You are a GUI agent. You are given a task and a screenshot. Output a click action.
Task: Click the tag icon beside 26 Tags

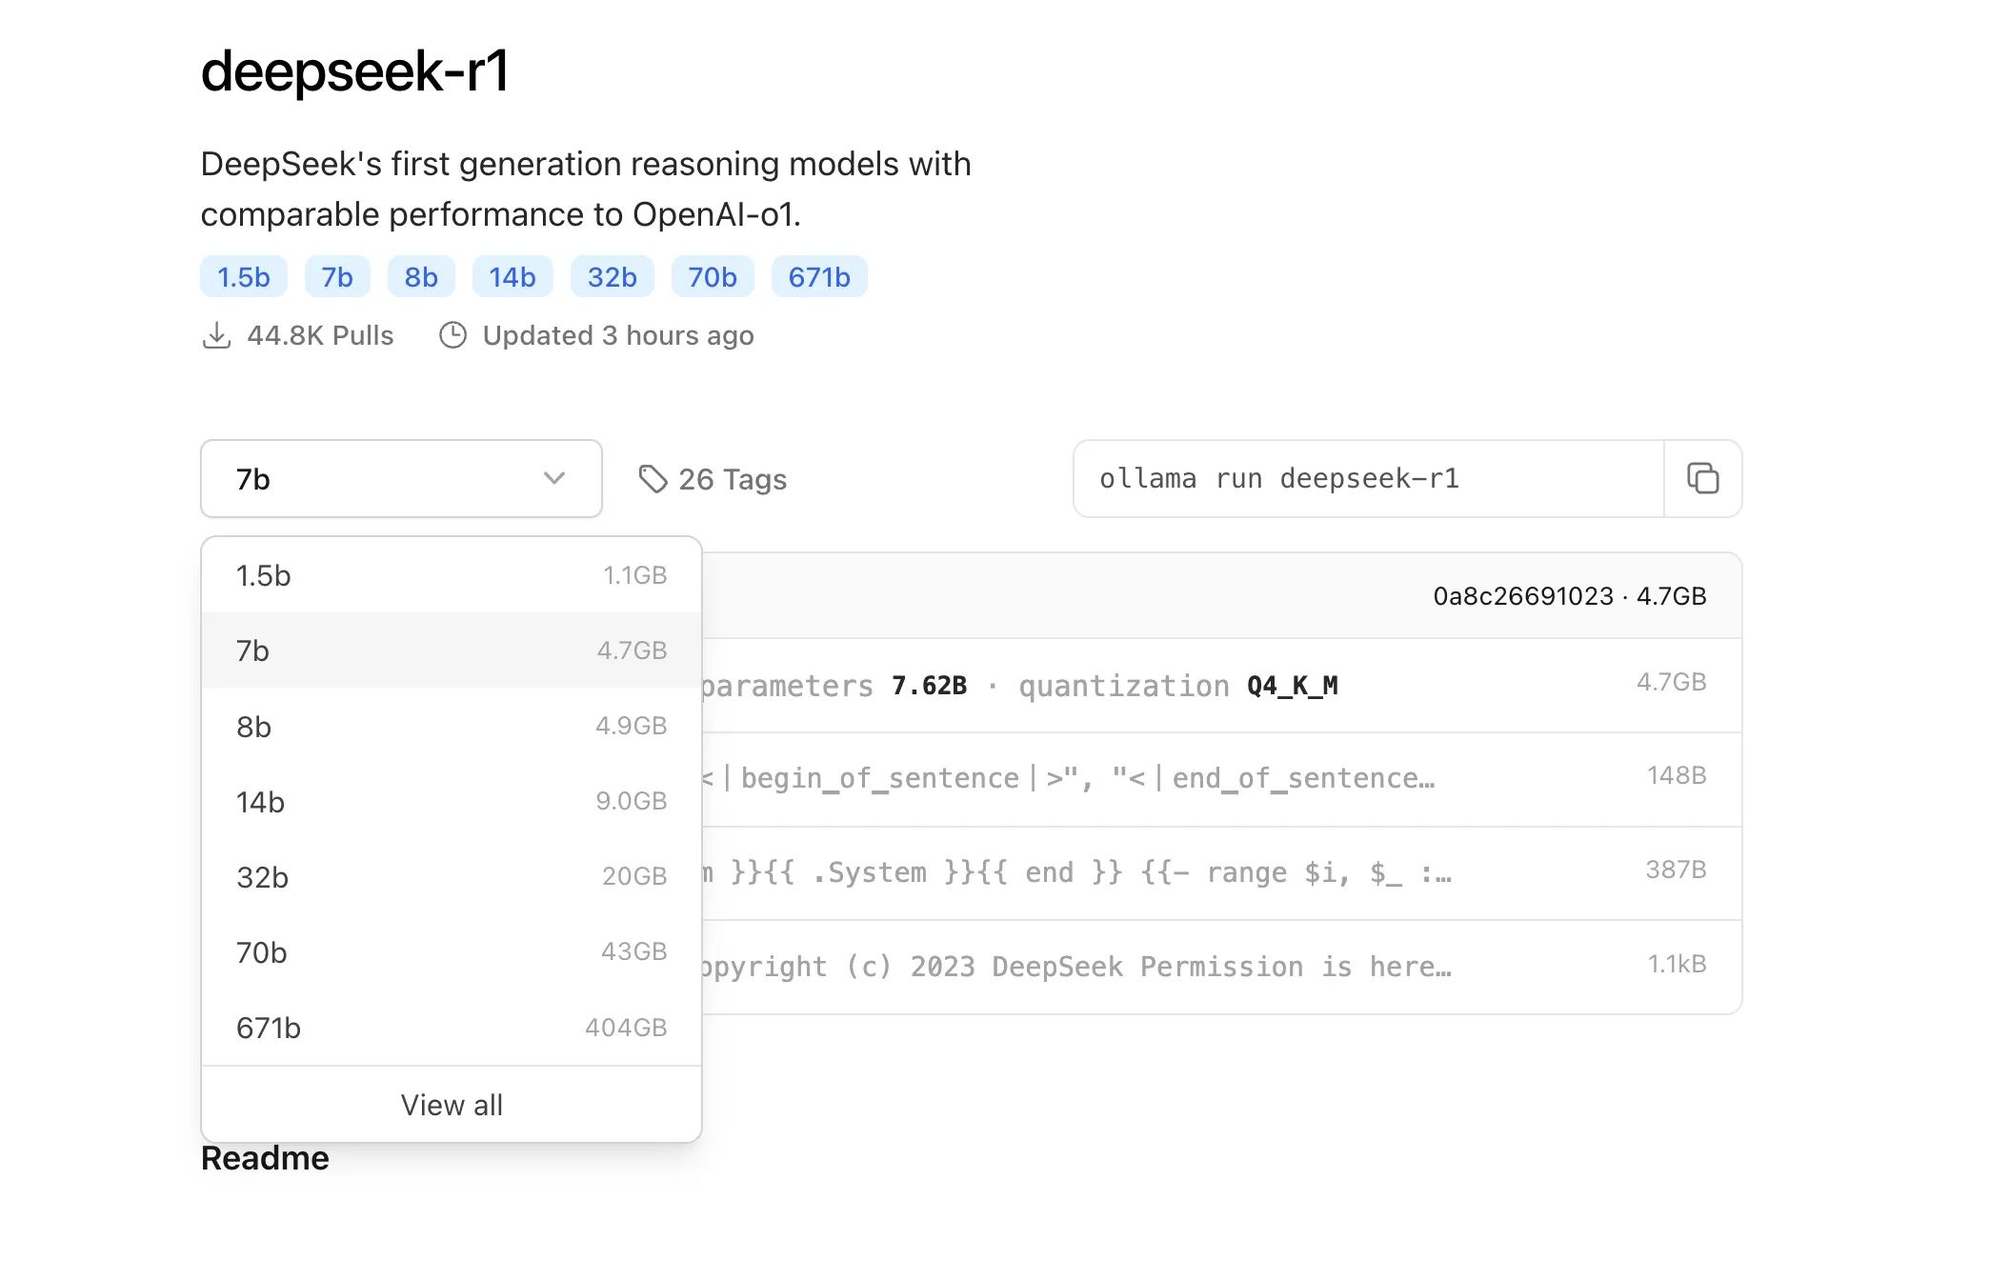653,479
